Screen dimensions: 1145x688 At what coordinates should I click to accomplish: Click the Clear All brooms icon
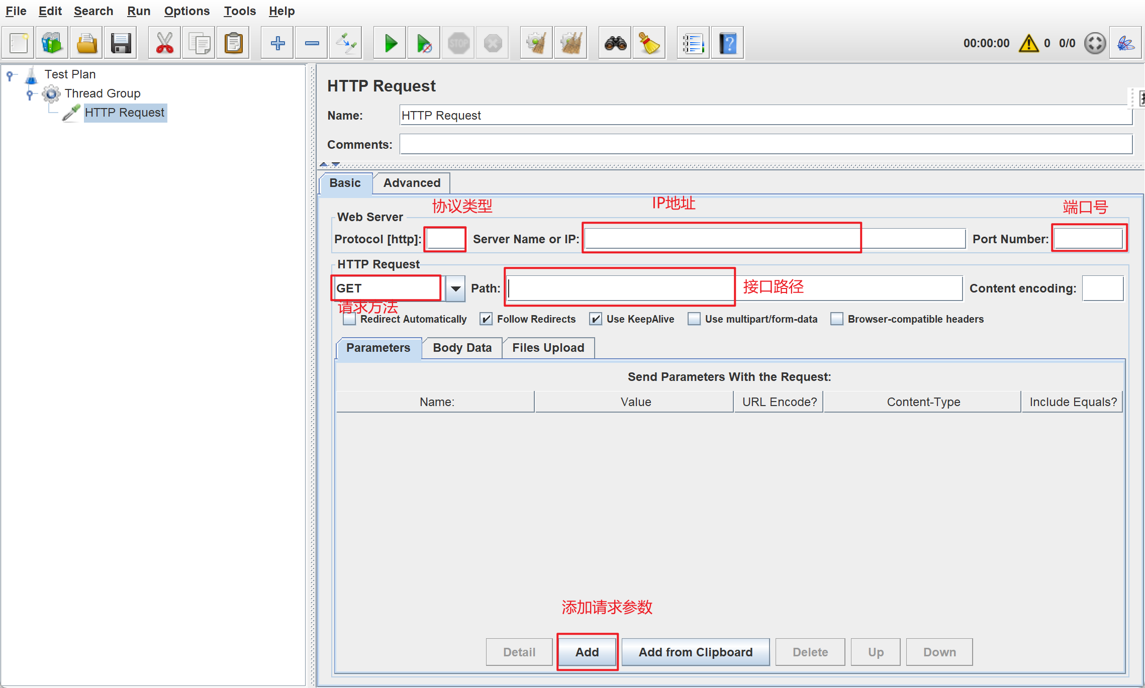tap(570, 43)
